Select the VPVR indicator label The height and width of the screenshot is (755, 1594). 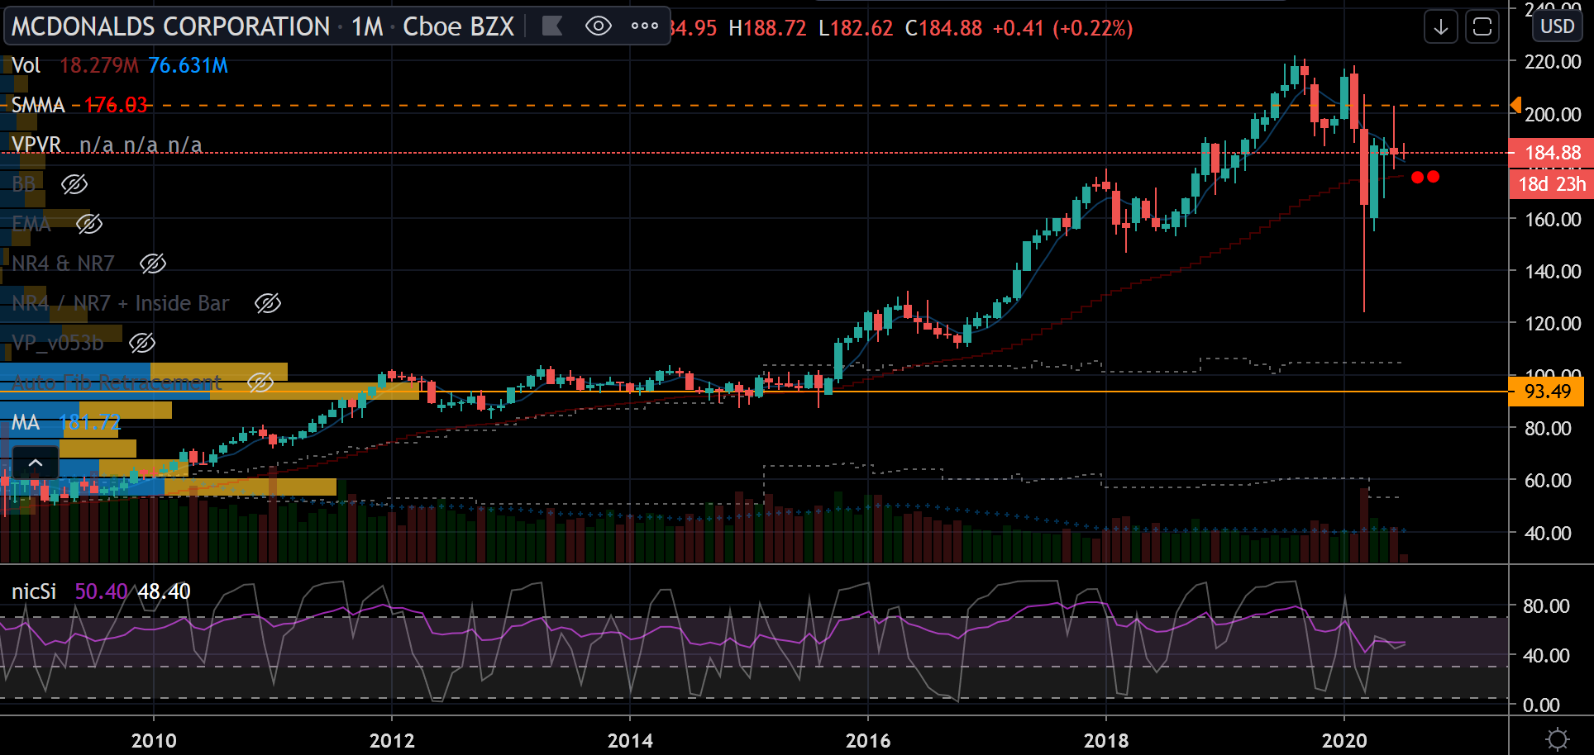pos(36,145)
